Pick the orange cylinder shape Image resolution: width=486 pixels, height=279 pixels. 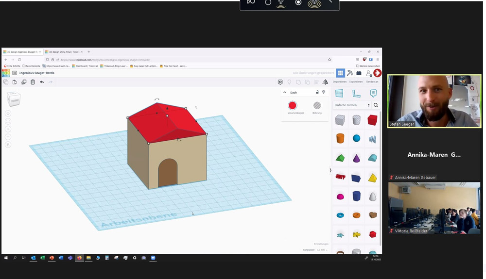pos(340,138)
